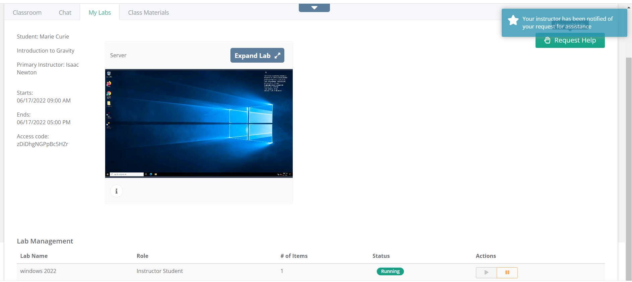Click the Firefox icon on the lab desktop
Viewport: 632px width, 282px height.
pos(109,83)
